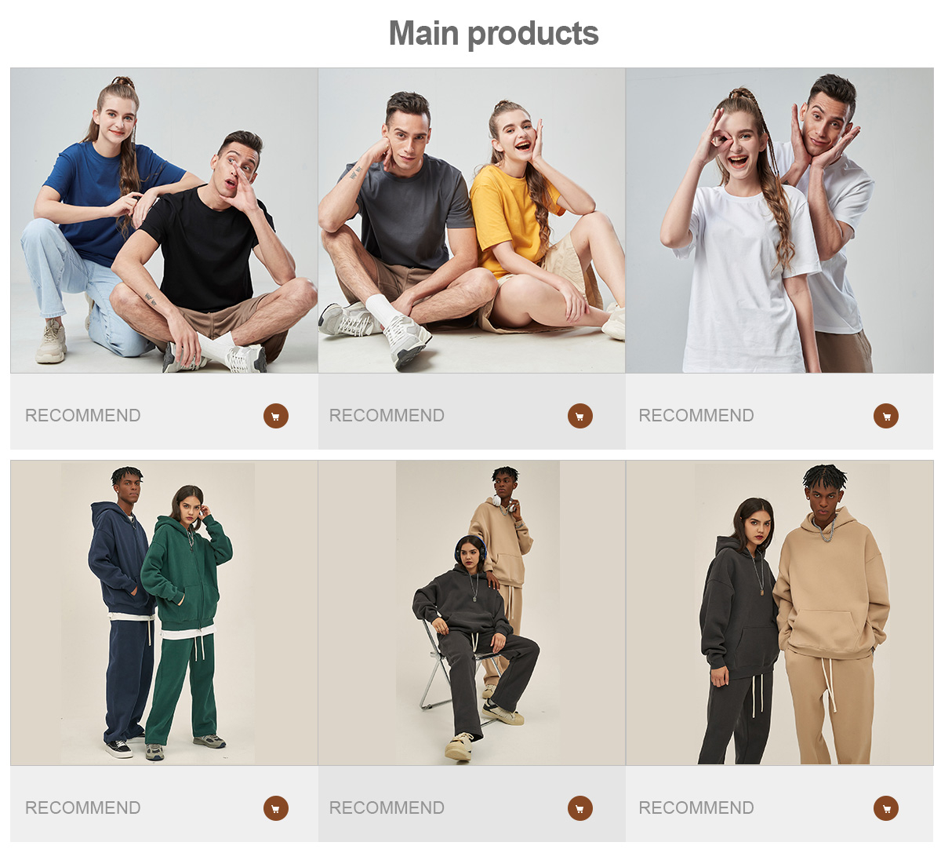
Task: Click RECOMMEND under blue and black t-shirt photo
Action: tap(83, 416)
